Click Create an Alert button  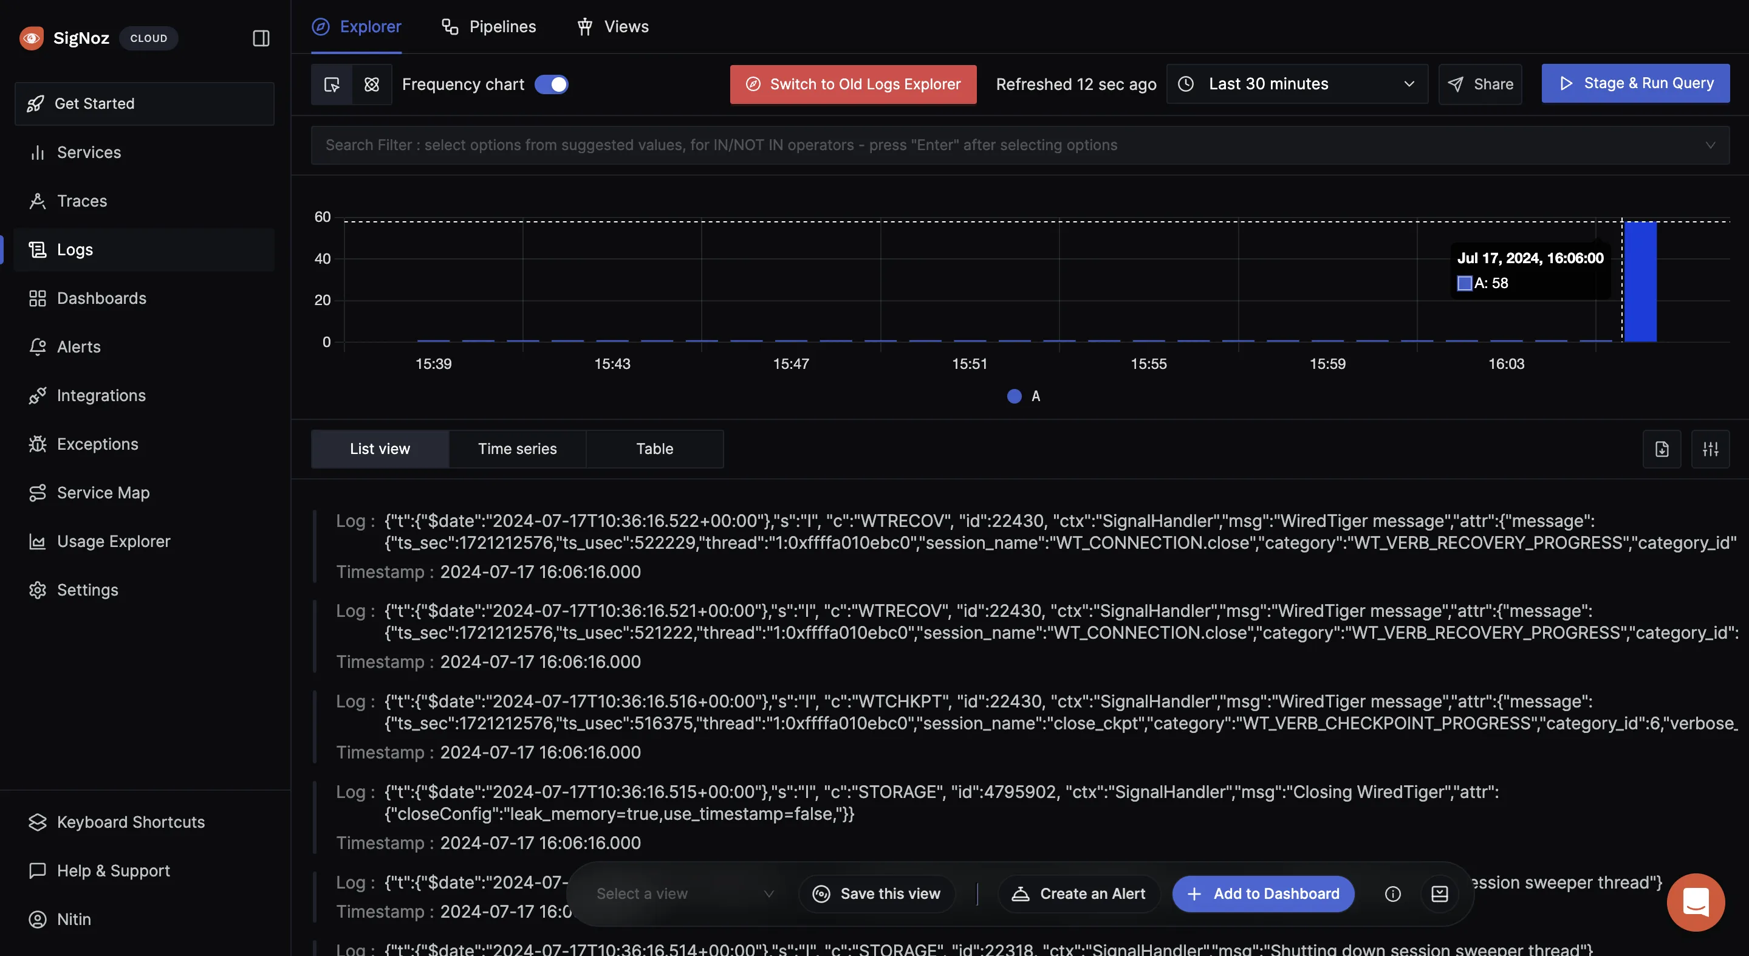pos(1079,894)
